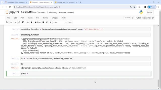Select the In [10] embedding_function cell

[x=86, y=35]
